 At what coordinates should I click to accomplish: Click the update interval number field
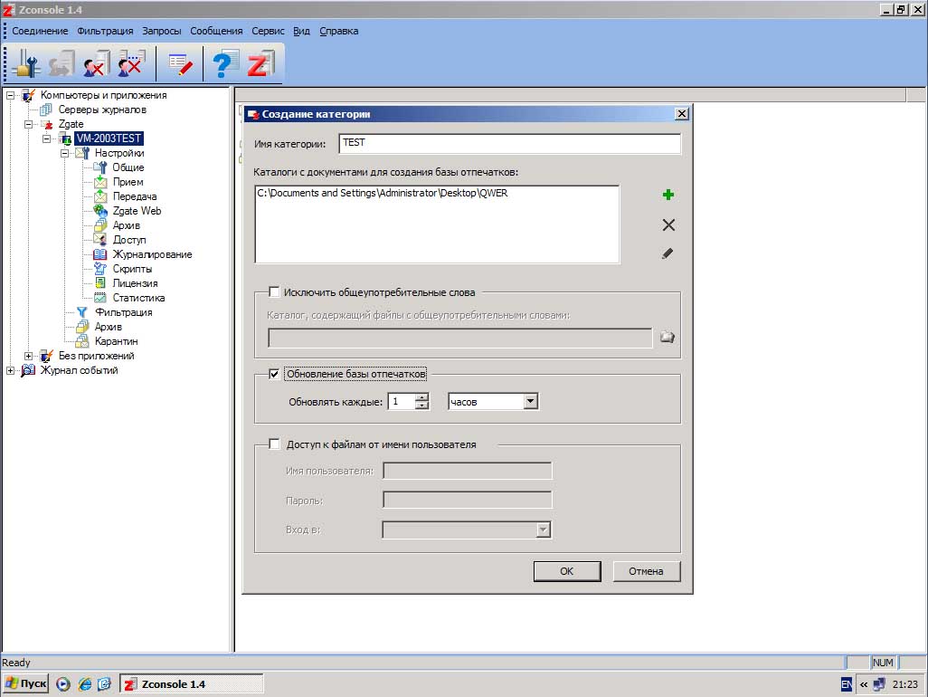(x=402, y=402)
